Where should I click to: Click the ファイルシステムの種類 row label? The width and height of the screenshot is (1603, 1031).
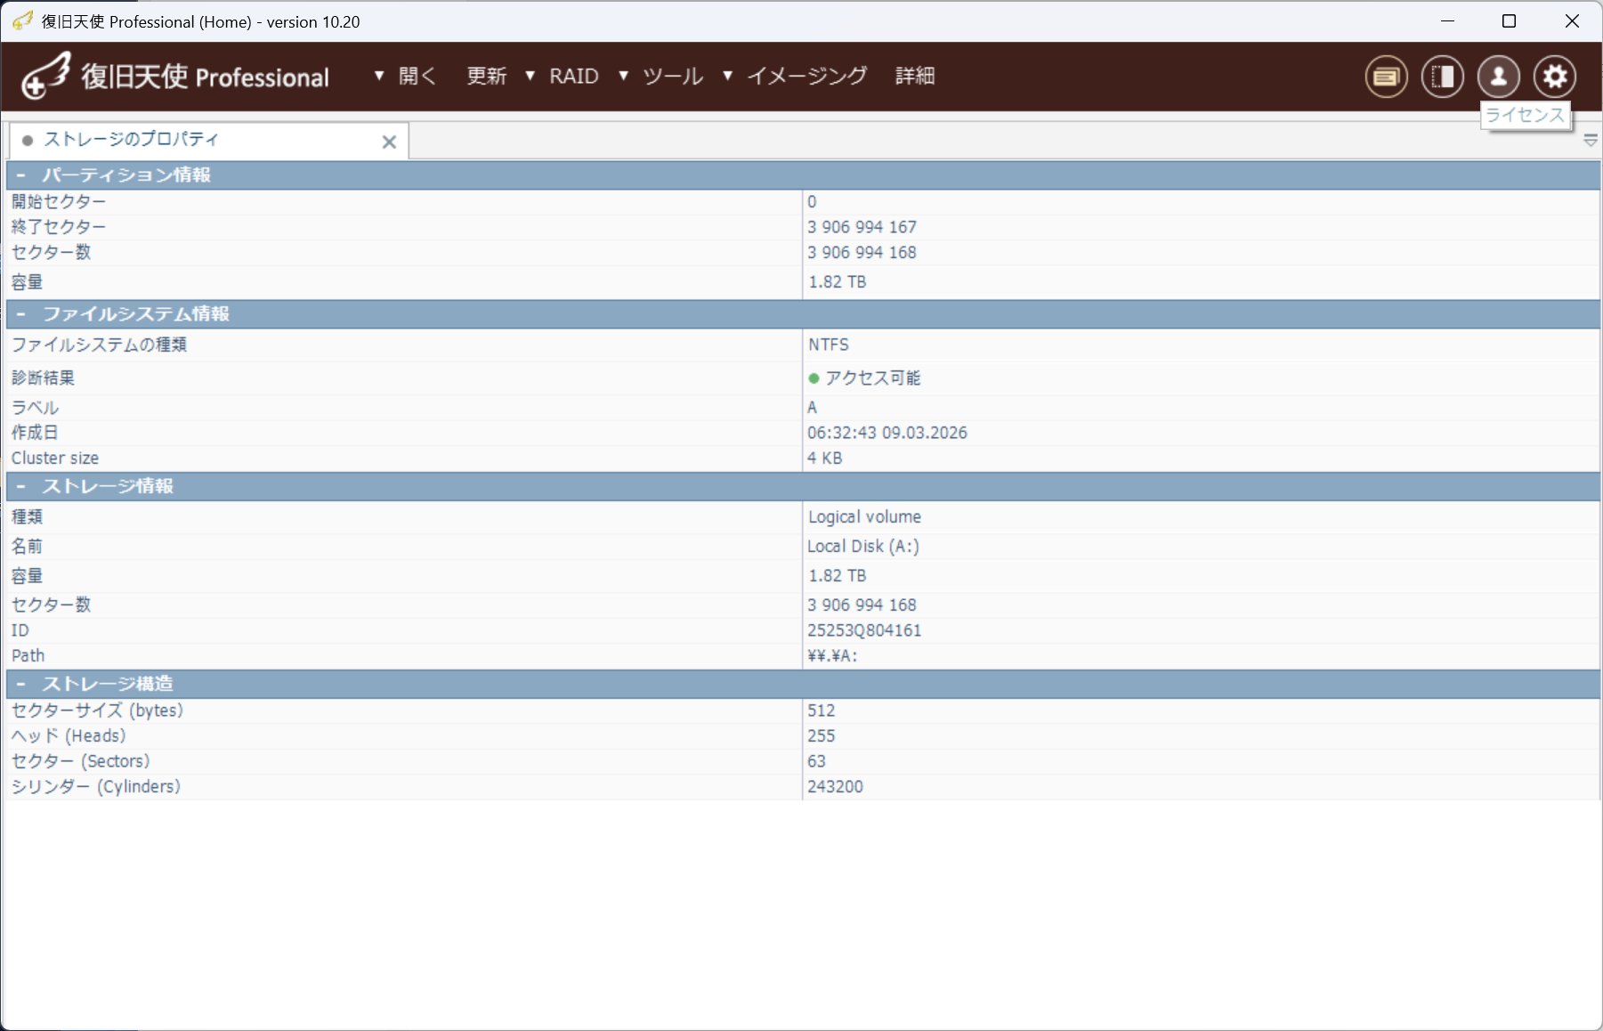point(99,345)
